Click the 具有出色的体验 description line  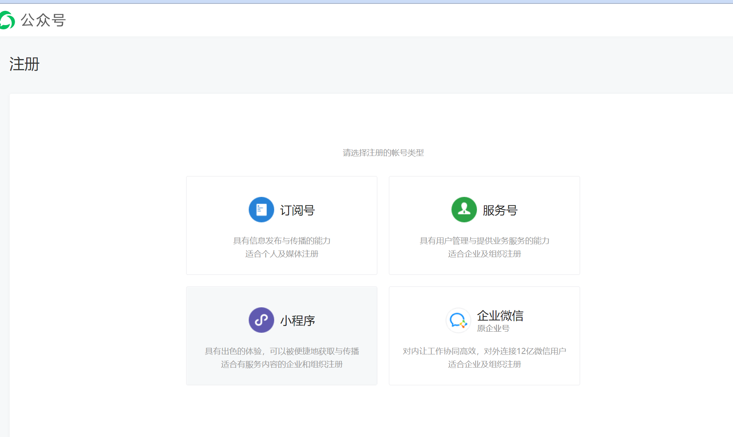282,351
